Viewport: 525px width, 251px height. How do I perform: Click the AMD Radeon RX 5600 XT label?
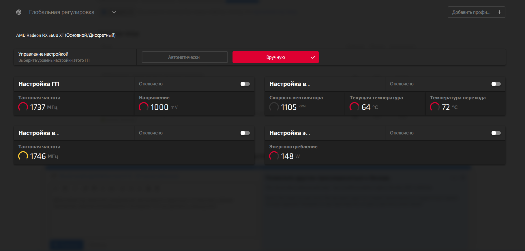click(x=66, y=35)
